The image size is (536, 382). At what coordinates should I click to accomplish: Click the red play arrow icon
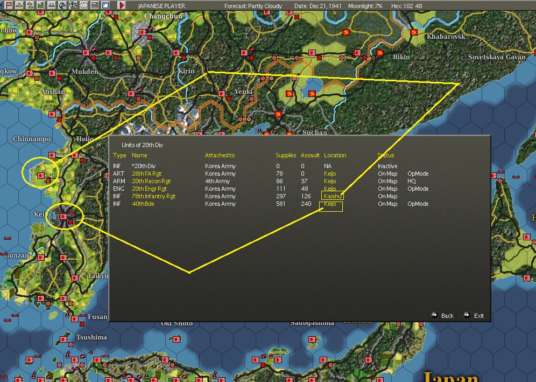[121, 5]
